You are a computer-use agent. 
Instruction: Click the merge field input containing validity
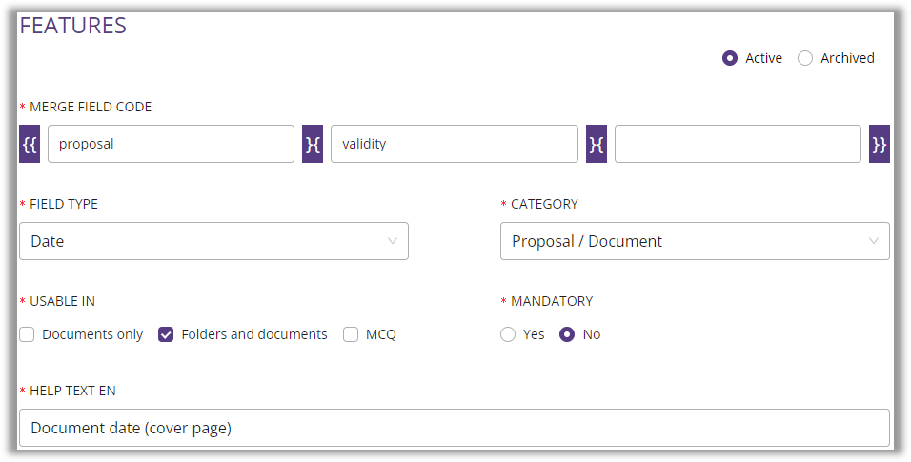(x=455, y=144)
